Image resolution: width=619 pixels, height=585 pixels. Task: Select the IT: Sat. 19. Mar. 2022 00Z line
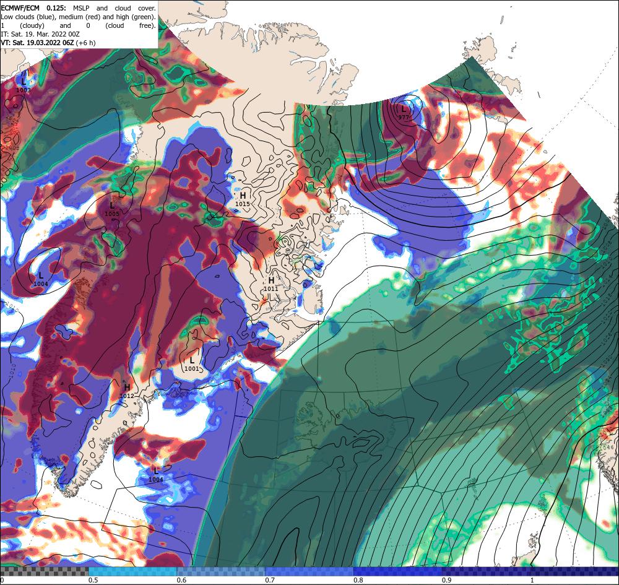[x=40, y=34]
